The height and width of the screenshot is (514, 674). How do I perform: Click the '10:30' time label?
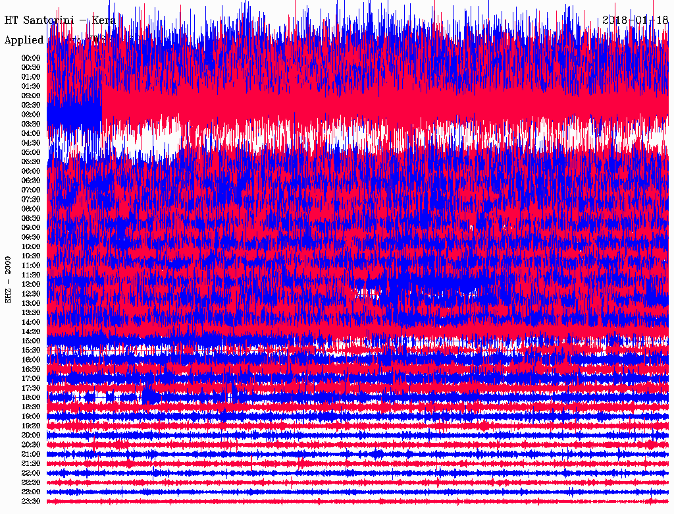click(31, 256)
